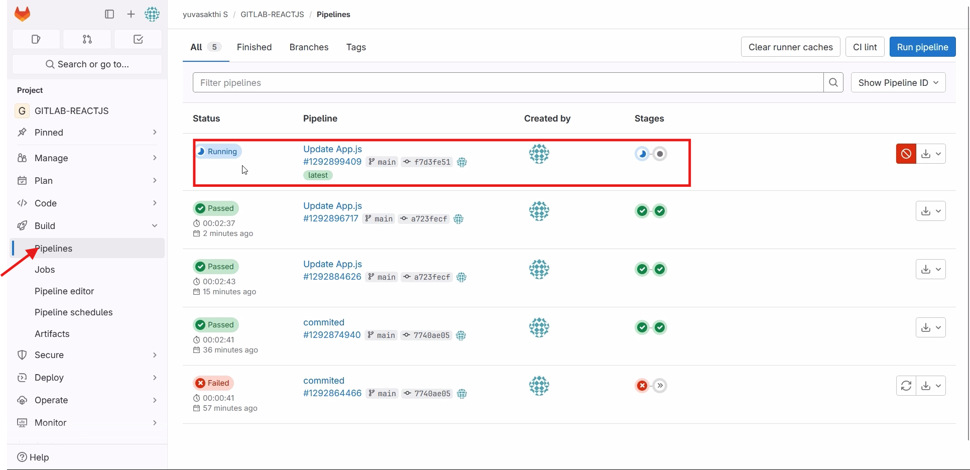This screenshot has height=470, width=970.
Task: Switch to the Finished tab
Action: pyautogui.click(x=254, y=47)
